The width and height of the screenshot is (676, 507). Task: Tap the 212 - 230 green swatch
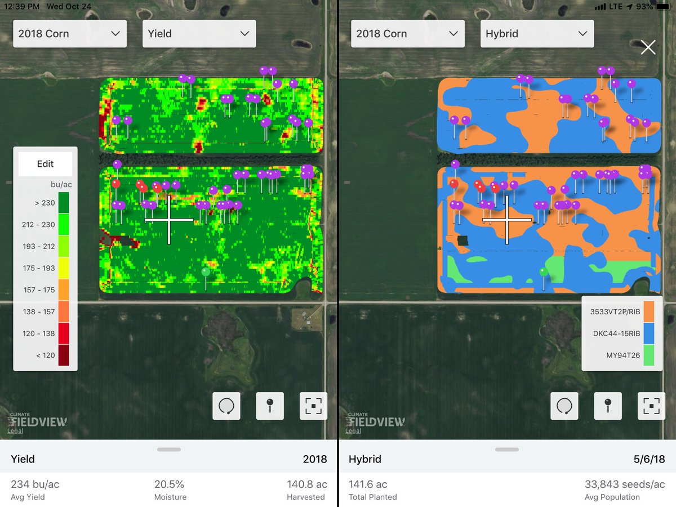[x=64, y=224]
